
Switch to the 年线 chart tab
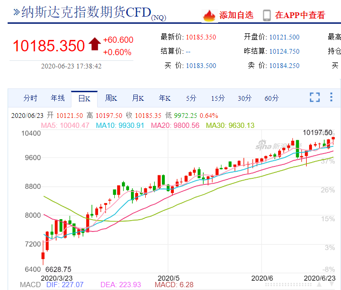58,98
